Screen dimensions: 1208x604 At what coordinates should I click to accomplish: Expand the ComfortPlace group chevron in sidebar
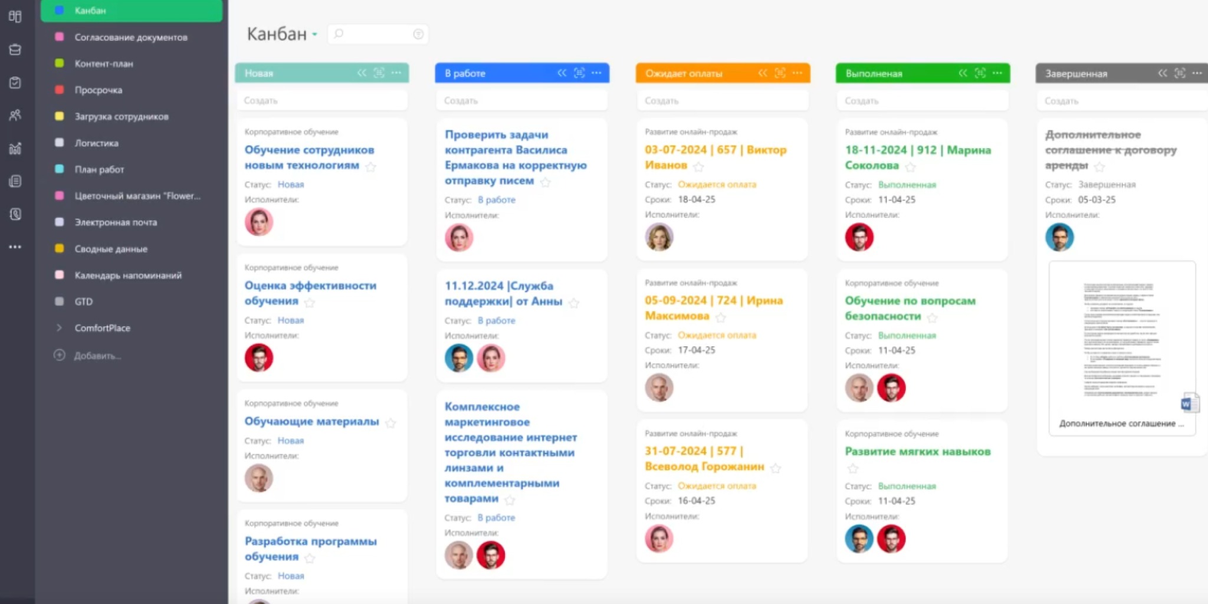coord(59,327)
